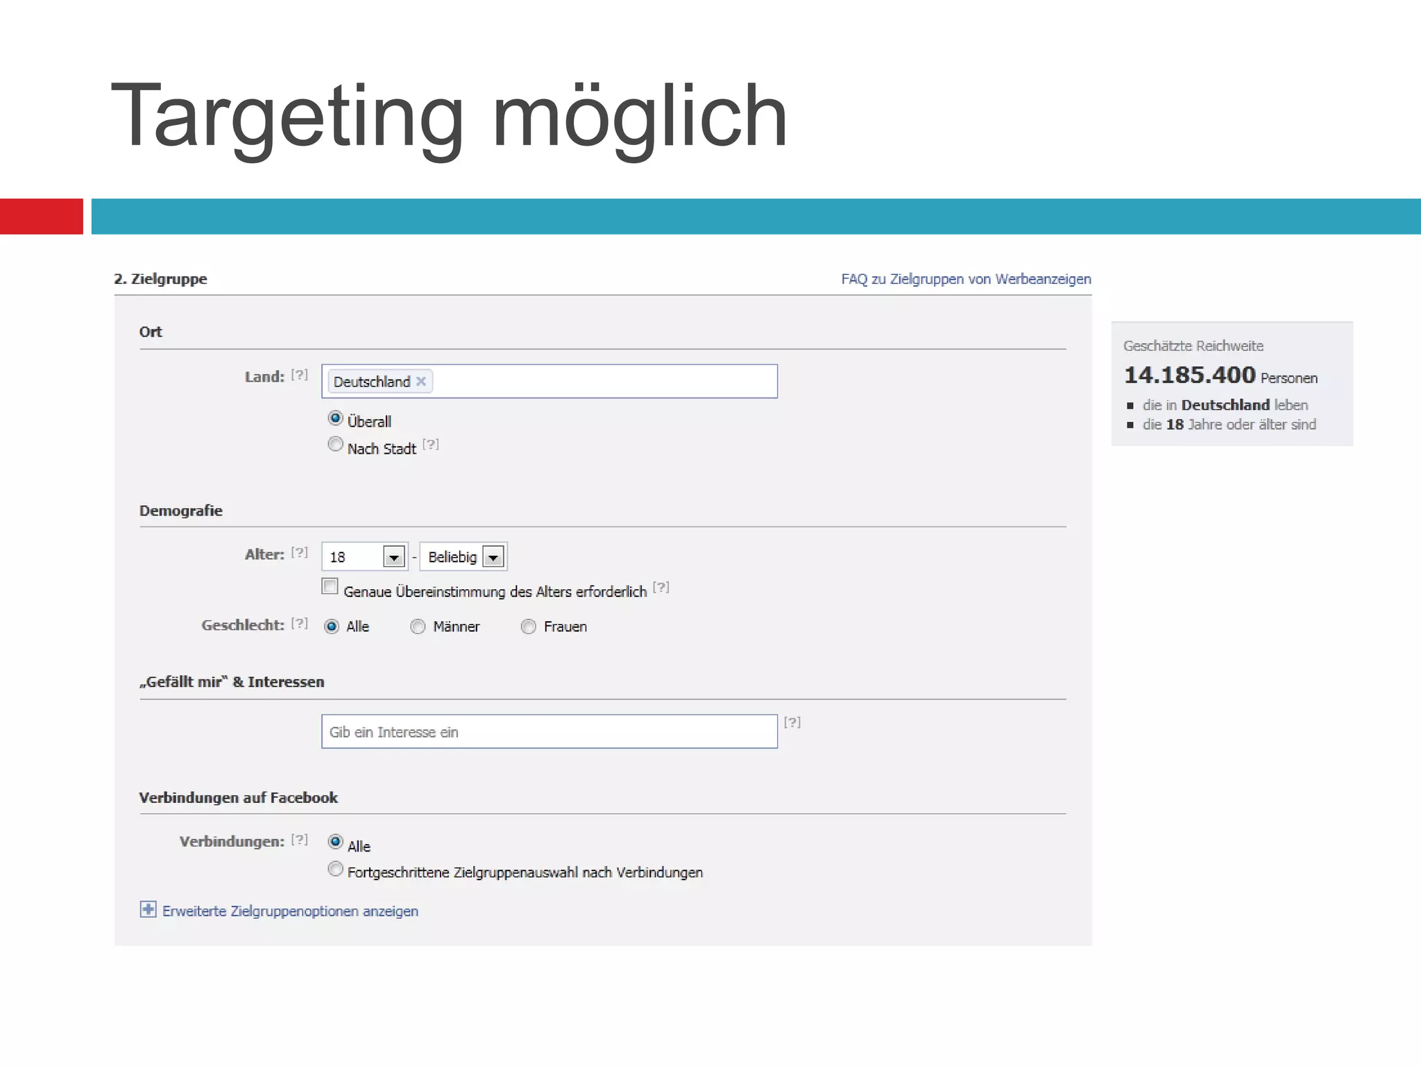This screenshot has height=1066, width=1421.
Task: Click the Ort section heading
Action: pos(151,332)
